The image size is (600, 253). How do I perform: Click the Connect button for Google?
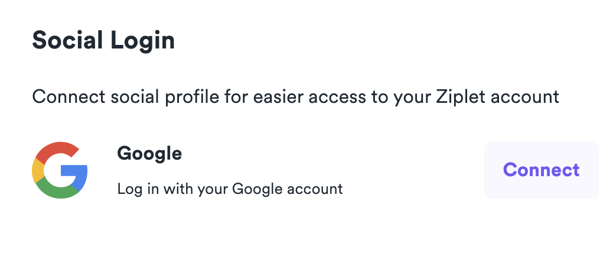[542, 170]
